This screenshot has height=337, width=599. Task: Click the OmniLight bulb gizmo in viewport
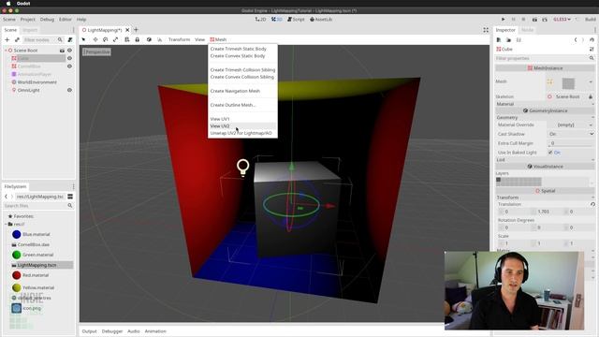[243, 168]
